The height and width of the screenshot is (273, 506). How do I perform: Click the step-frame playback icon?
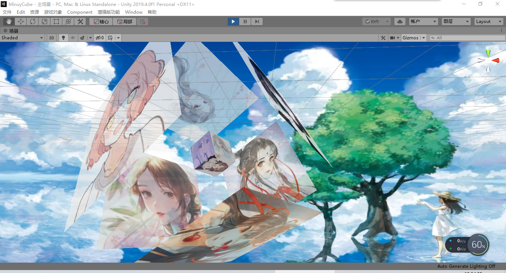click(257, 21)
